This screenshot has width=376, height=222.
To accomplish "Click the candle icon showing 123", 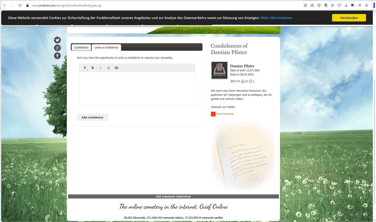I will point(243,81).
